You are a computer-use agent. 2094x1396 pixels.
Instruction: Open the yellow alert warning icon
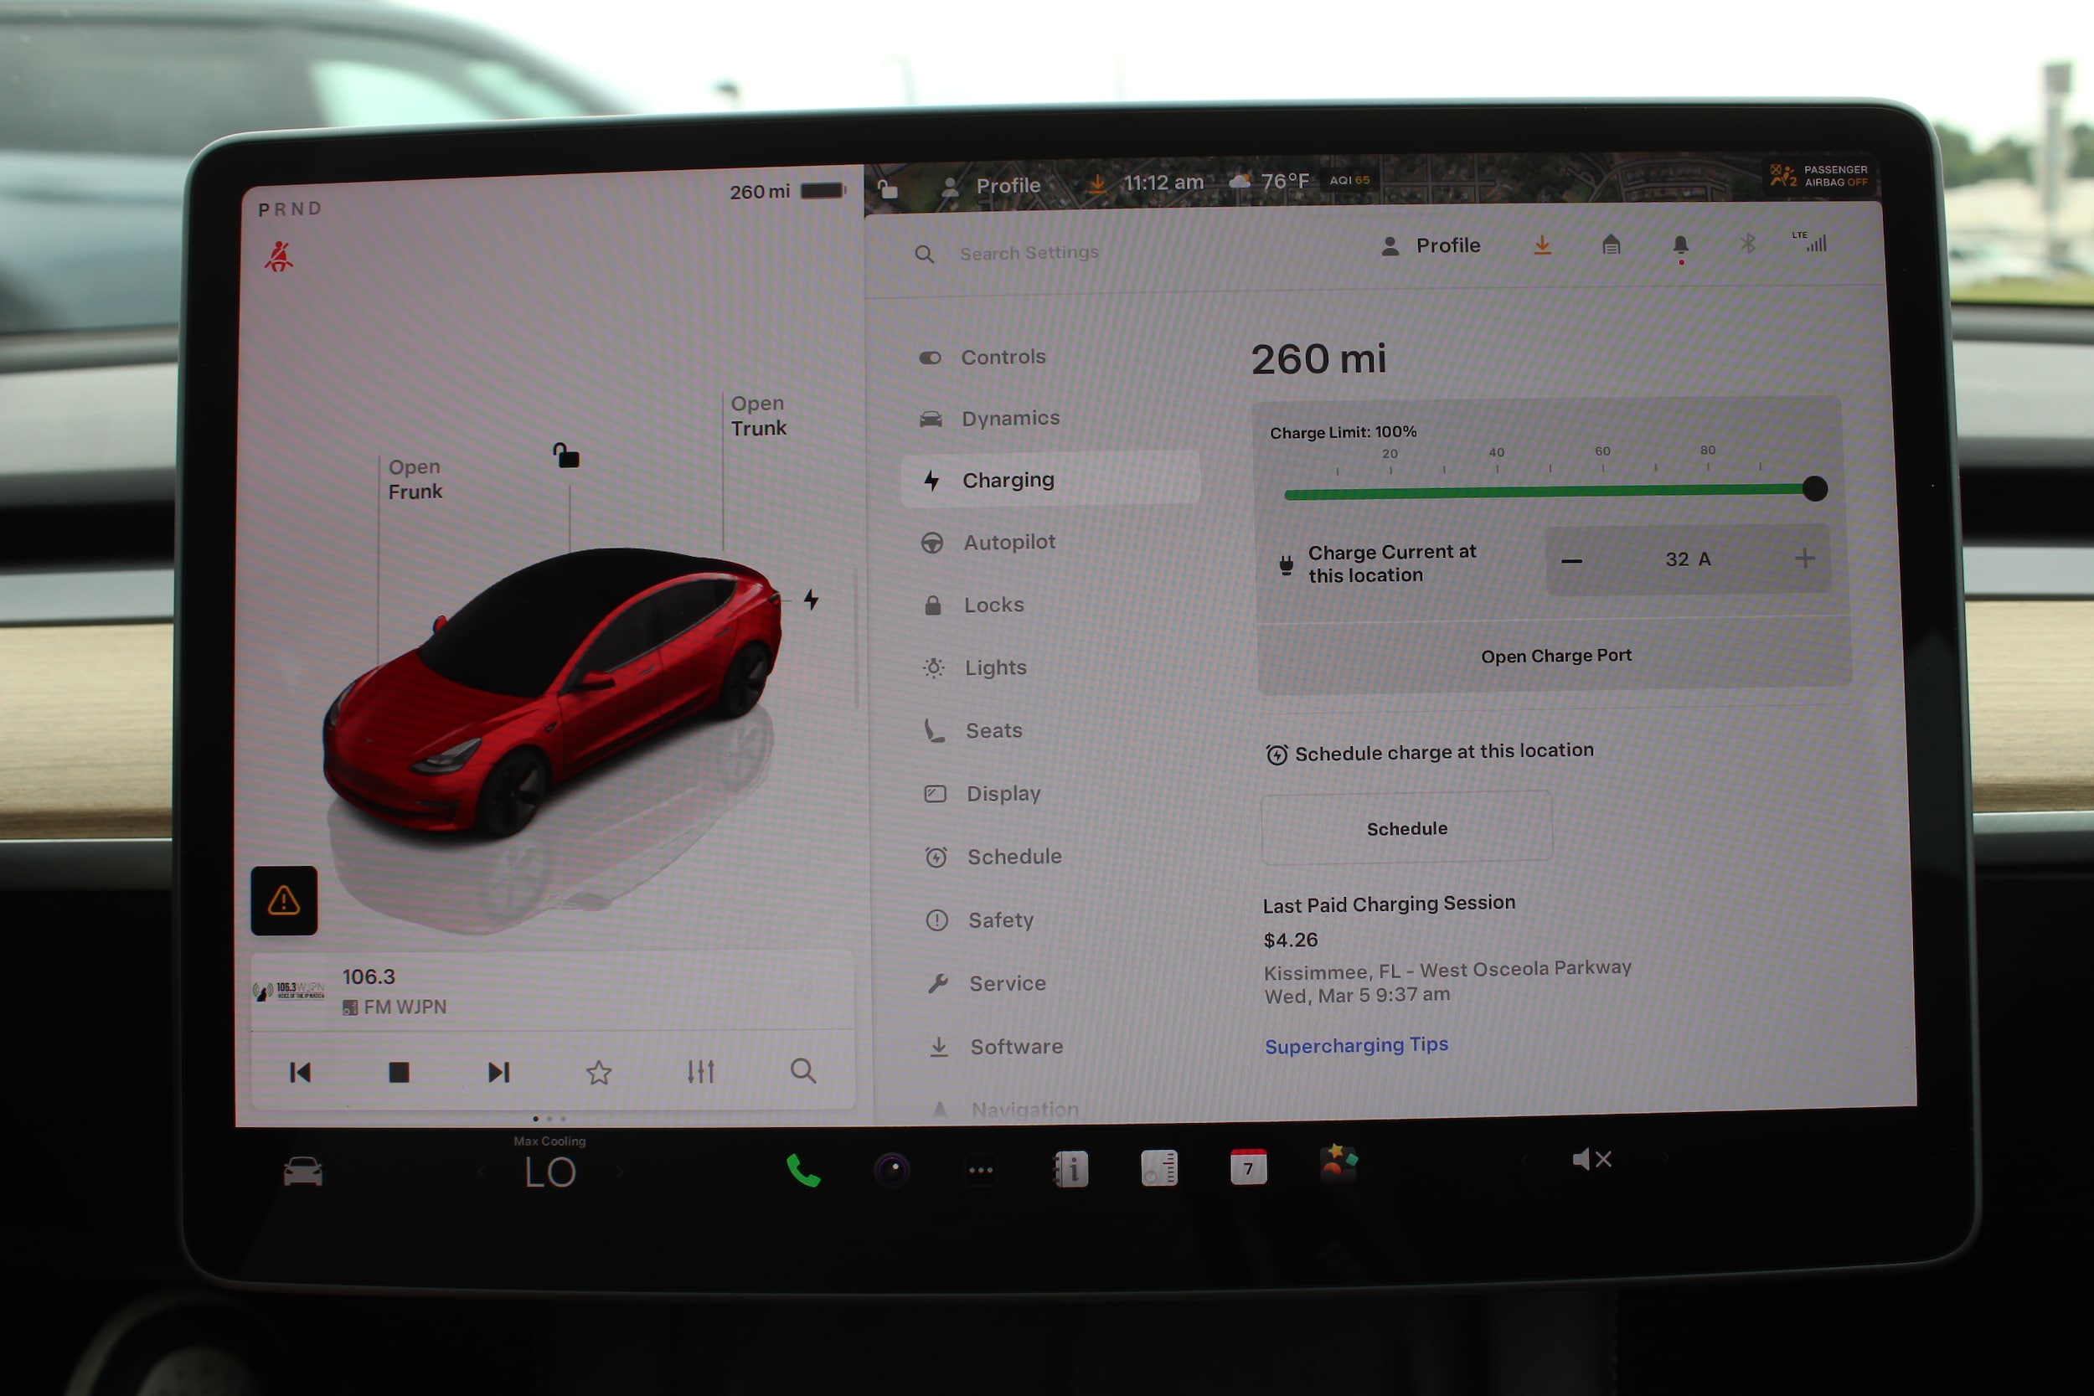[x=284, y=900]
